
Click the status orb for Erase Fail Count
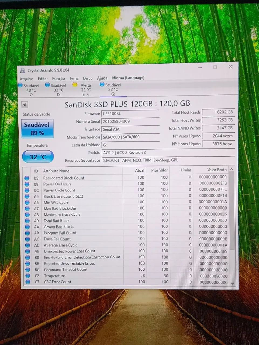tap(27, 239)
